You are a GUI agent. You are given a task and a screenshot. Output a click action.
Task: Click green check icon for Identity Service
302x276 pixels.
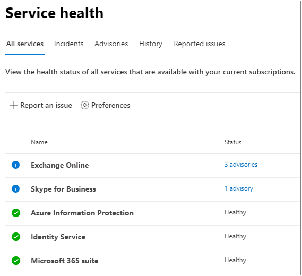(x=16, y=237)
